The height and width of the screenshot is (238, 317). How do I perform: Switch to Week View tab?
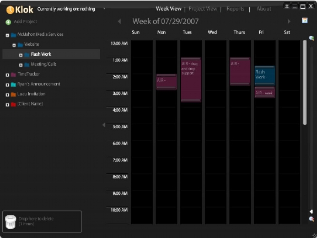[169, 9]
